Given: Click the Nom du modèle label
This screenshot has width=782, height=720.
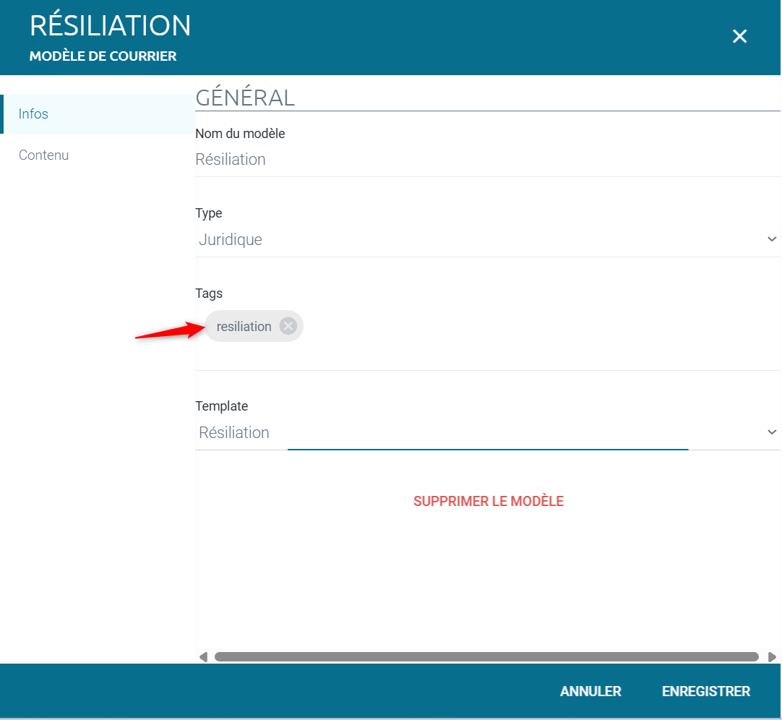Looking at the screenshot, I should 240,134.
